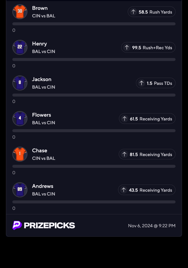Click the PrizePicks logo
This screenshot has height=268, width=188.
pyautogui.click(x=44, y=225)
